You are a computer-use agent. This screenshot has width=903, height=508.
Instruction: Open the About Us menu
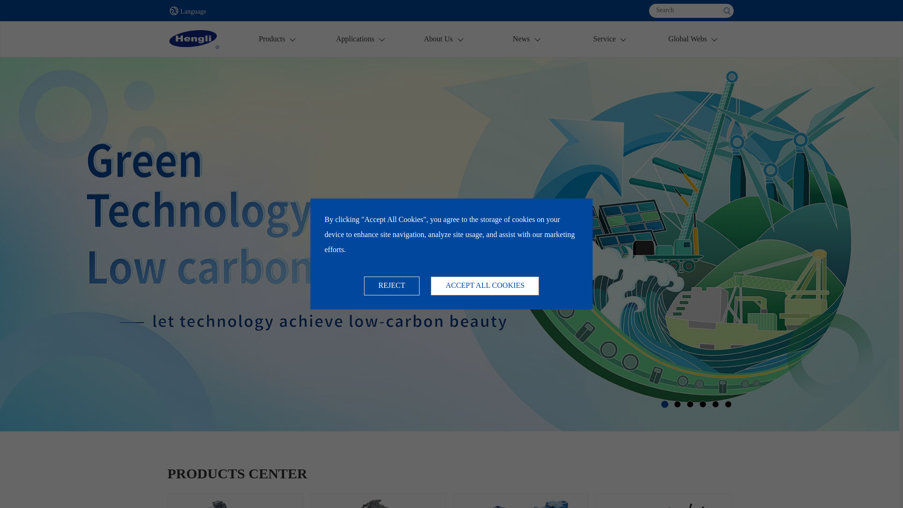(x=438, y=39)
